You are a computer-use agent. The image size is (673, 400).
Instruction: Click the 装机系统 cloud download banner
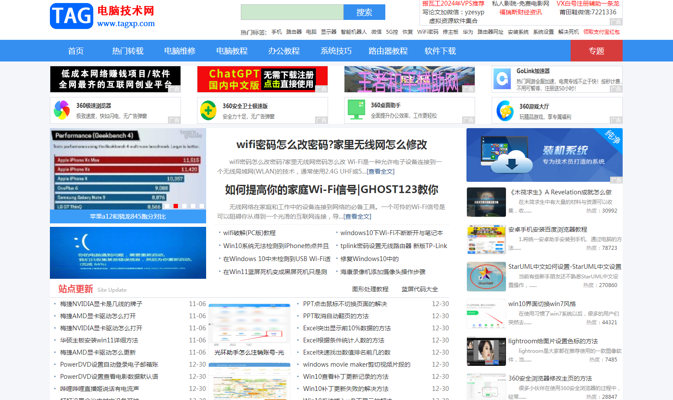tap(544, 155)
